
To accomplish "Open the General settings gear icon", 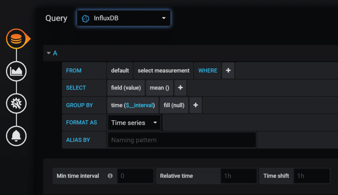I will click(17, 103).
